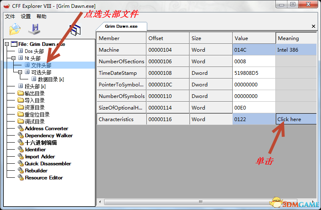Click the Address Converter tool icon
This screenshot has width=321, height=210.
point(21,129)
